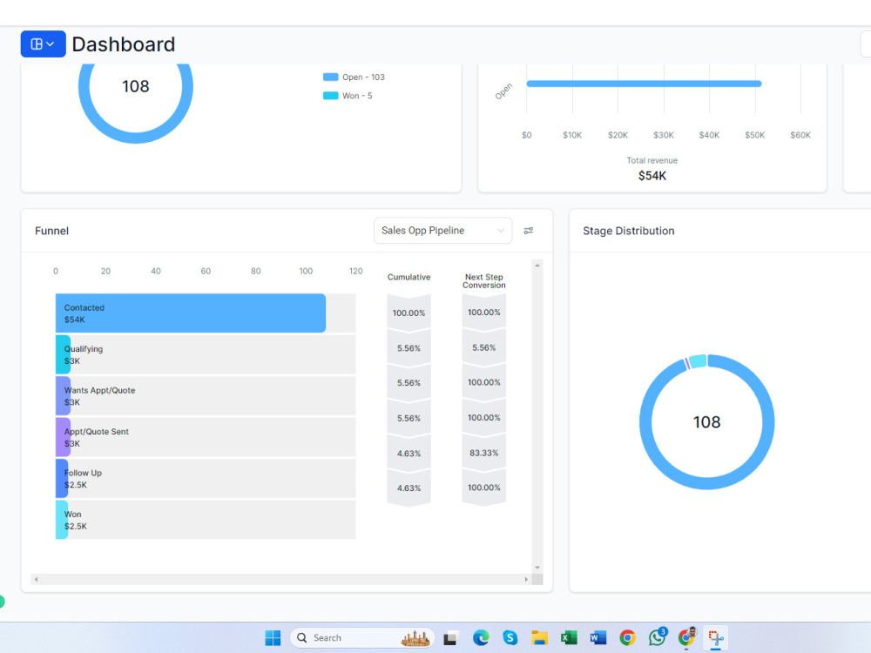Image resolution: width=871 pixels, height=653 pixels.
Task: Open the Windows Start menu
Action: click(x=273, y=638)
